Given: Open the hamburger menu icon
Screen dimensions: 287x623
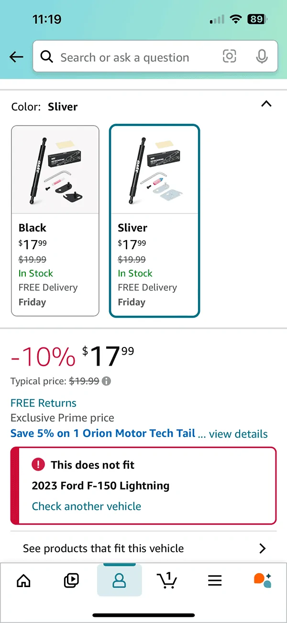Looking at the screenshot, I should (x=215, y=580).
